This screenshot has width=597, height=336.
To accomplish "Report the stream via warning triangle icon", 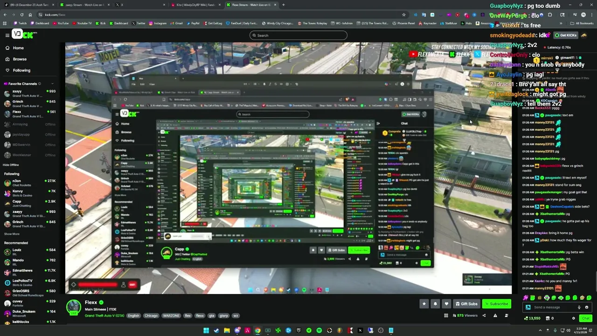I will pos(495,316).
